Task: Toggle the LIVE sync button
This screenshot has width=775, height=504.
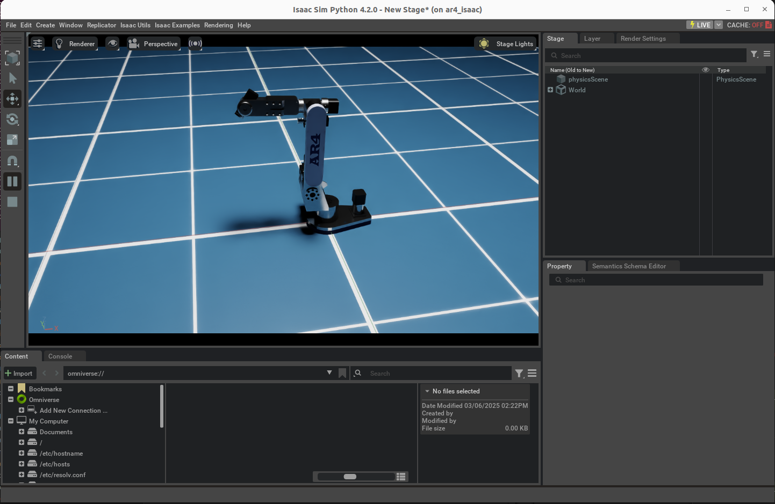Action: [x=700, y=25]
